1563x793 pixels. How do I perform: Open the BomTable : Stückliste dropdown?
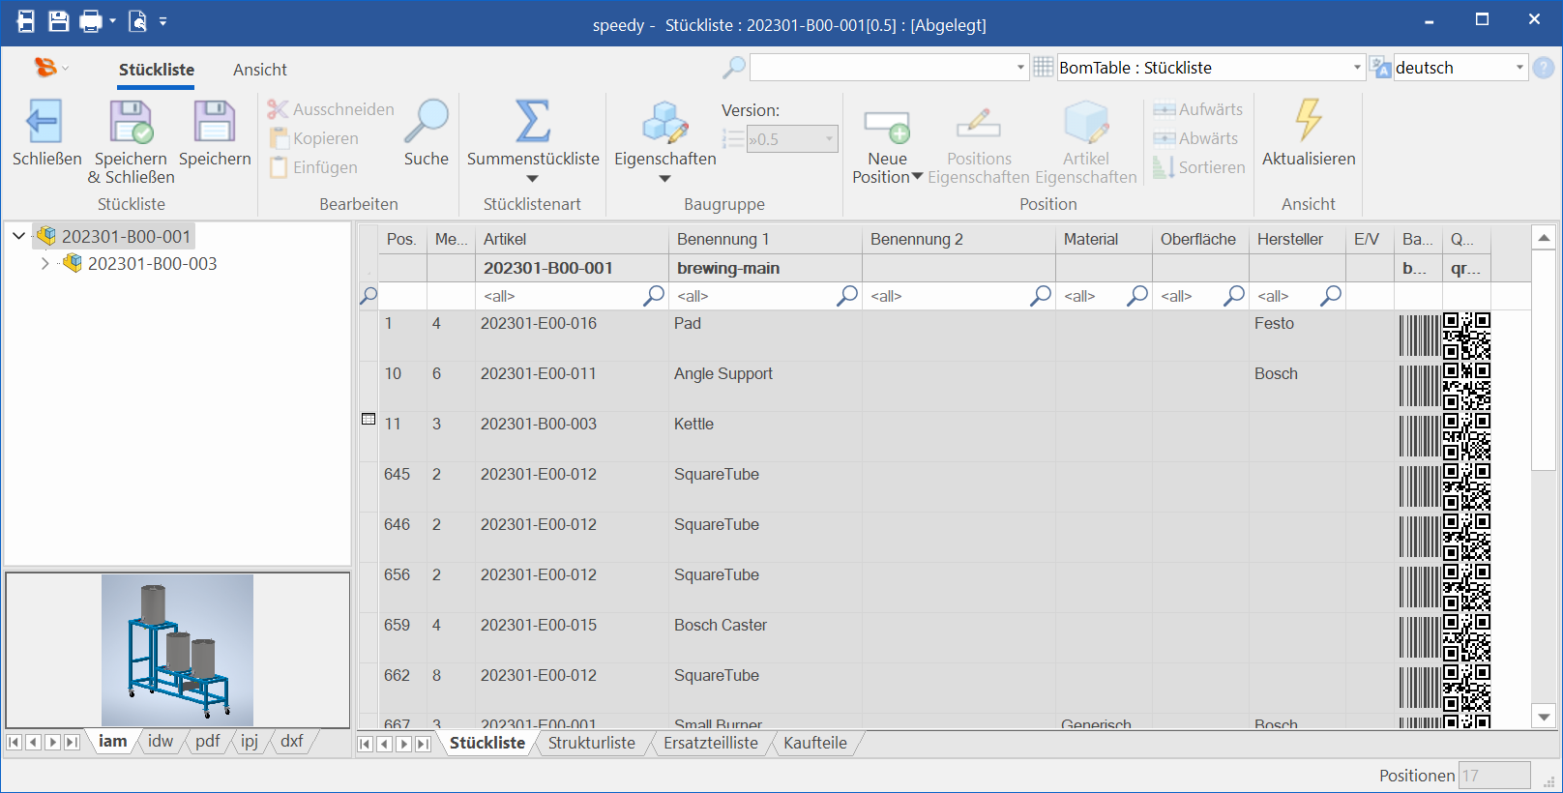[1356, 68]
